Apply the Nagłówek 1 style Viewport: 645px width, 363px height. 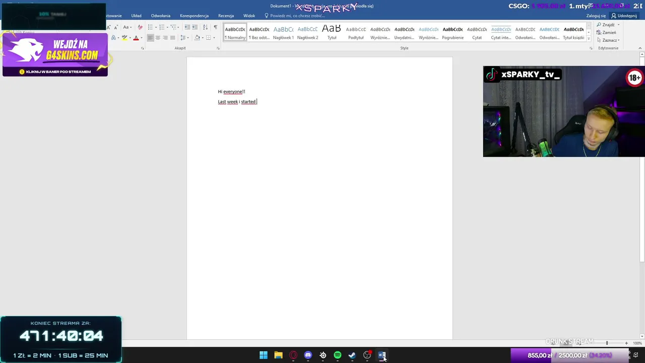284,33
